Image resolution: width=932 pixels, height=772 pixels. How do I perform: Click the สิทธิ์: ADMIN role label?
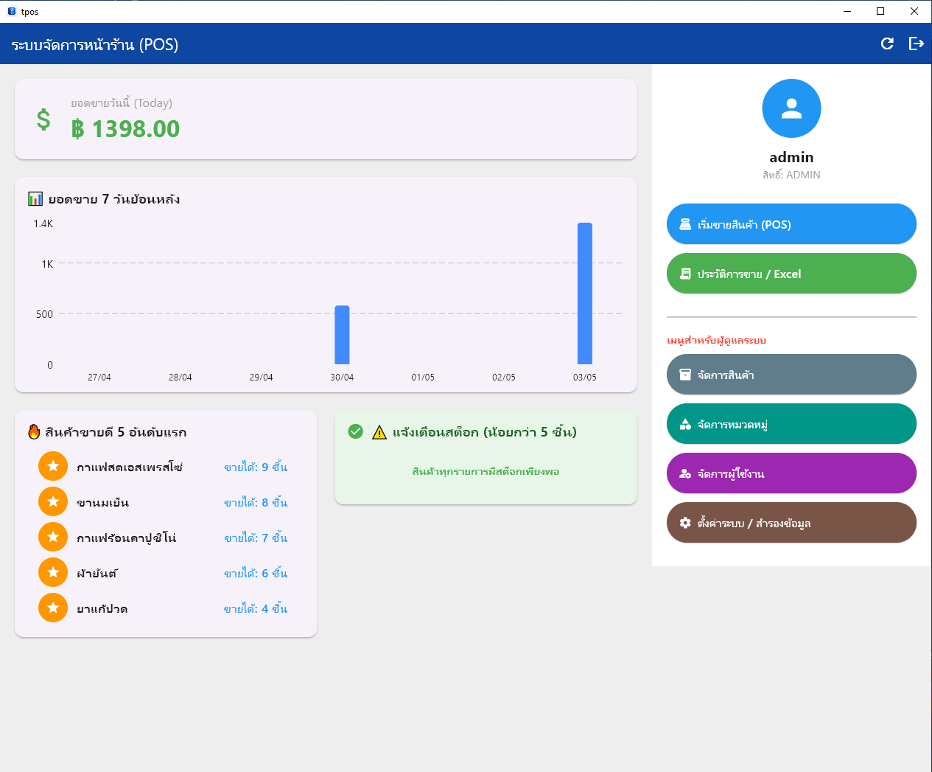click(x=791, y=175)
